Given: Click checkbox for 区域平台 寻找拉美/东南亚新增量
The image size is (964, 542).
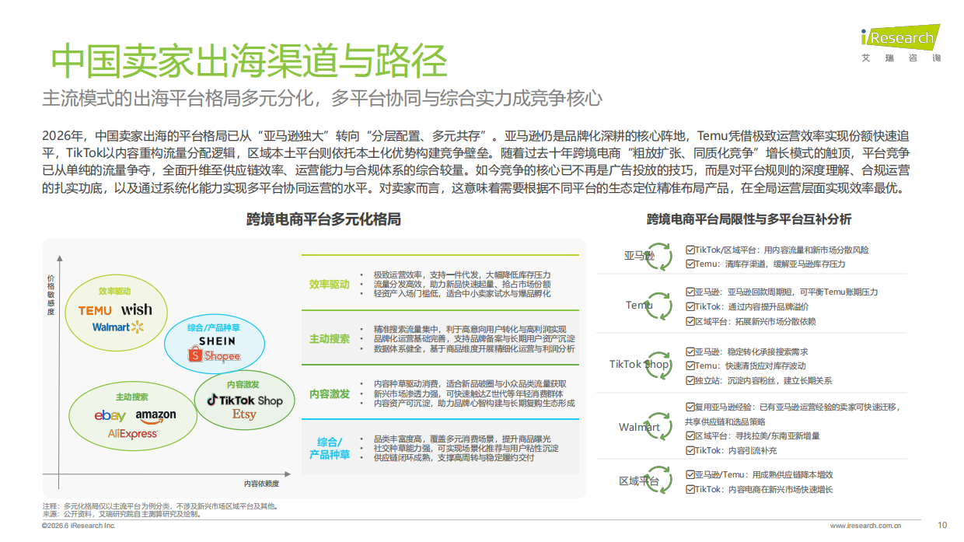Looking at the screenshot, I should pyautogui.click(x=690, y=435).
